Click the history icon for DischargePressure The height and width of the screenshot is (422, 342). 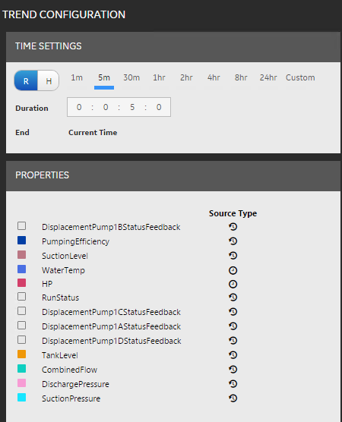click(233, 384)
